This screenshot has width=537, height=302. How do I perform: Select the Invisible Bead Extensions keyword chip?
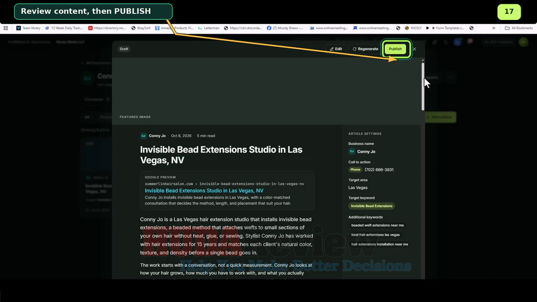(372, 206)
